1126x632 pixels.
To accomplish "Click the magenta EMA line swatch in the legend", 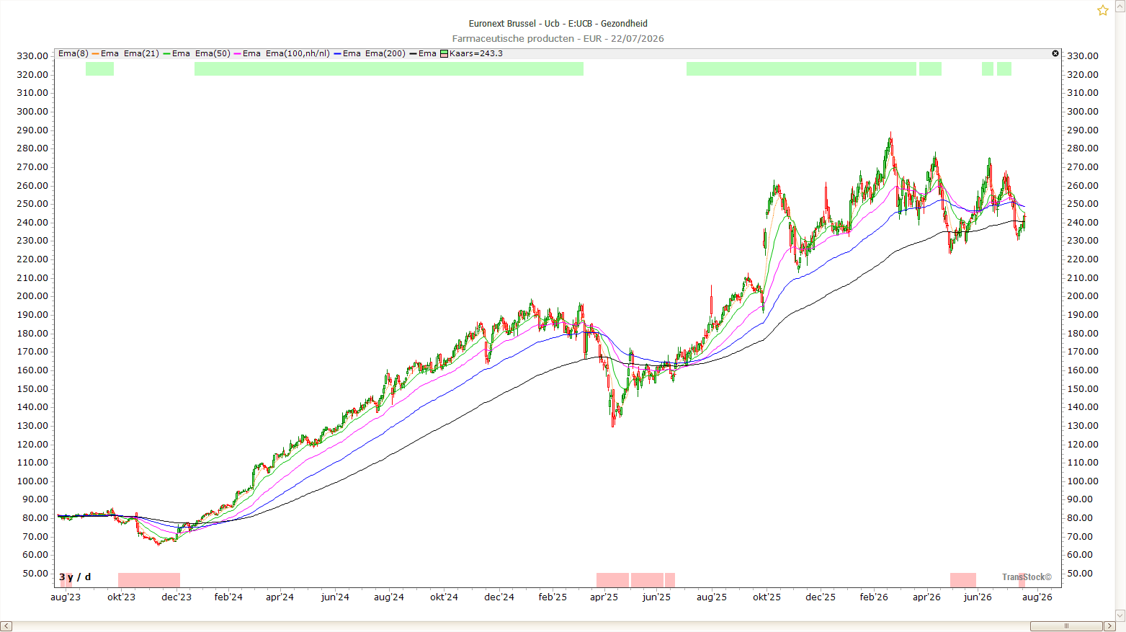I will [x=238, y=53].
